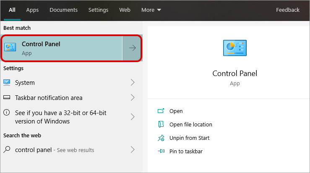Click the Open action icon
This screenshot has height=173, width=310.
(161, 111)
